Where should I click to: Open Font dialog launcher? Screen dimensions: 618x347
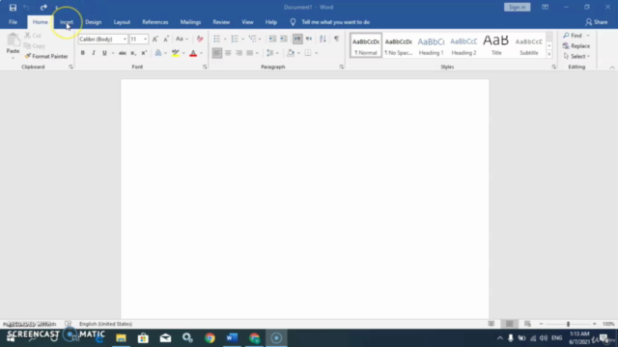pyautogui.click(x=205, y=67)
